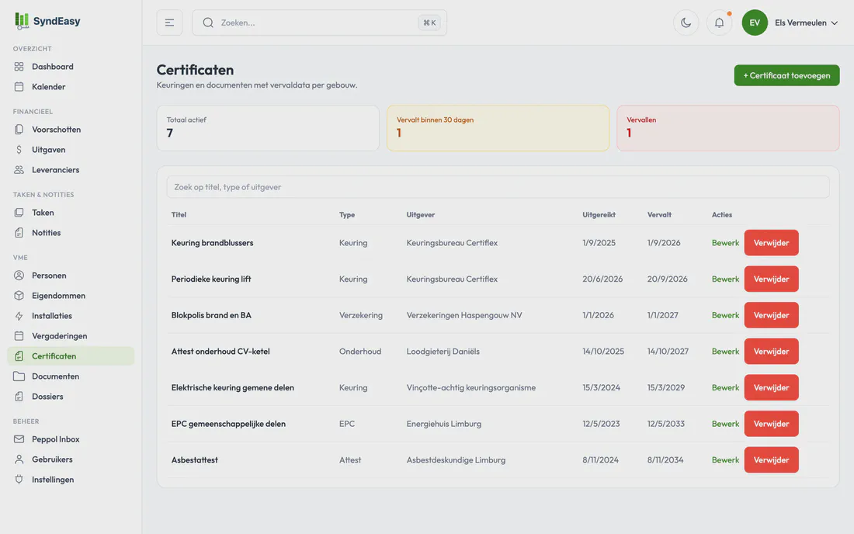The height and width of the screenshot is (534, 854).
Task: Edit the Attest onderhoud CV-ketel row
Action: tap(725, 352)
